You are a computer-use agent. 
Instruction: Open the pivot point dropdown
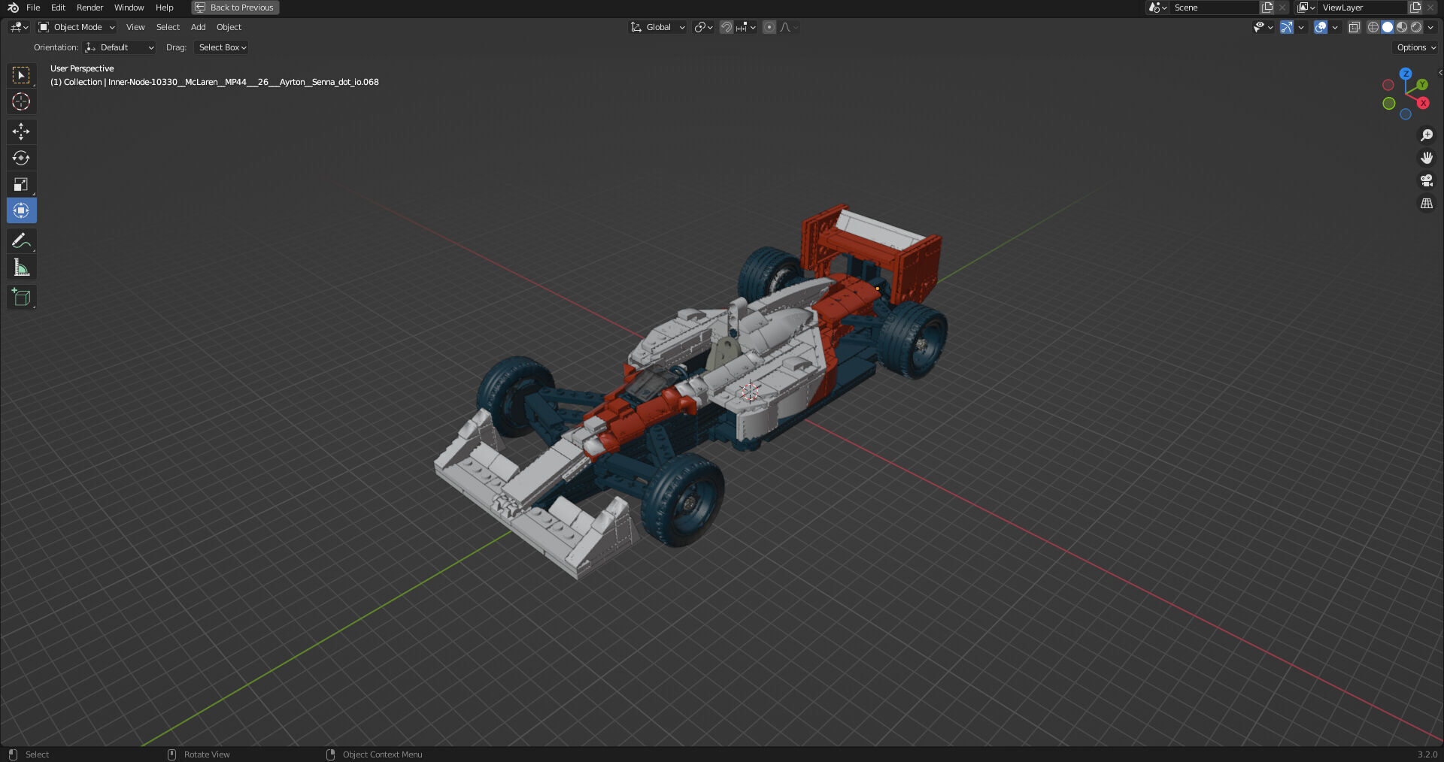[703, 27]
